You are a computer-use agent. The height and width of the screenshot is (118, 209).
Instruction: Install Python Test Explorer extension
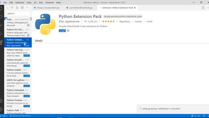pyautogui.click(x=26, y=56)
